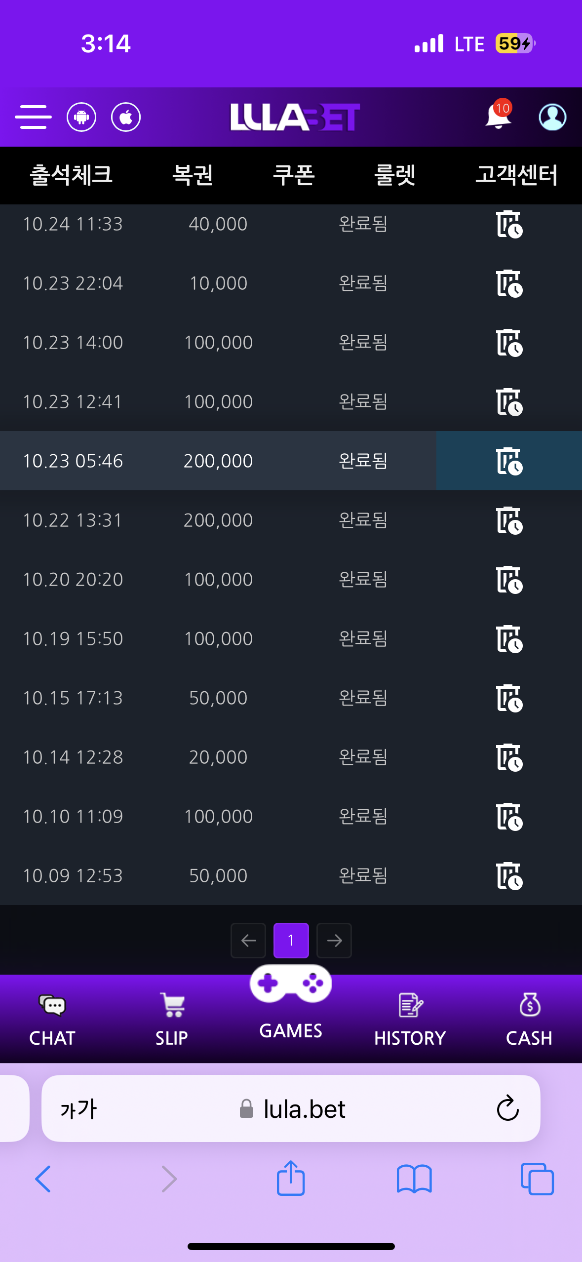Viewport: 582px width, 1262px height.
Task: Select page 1 in pagination
Action: [291, 941]
